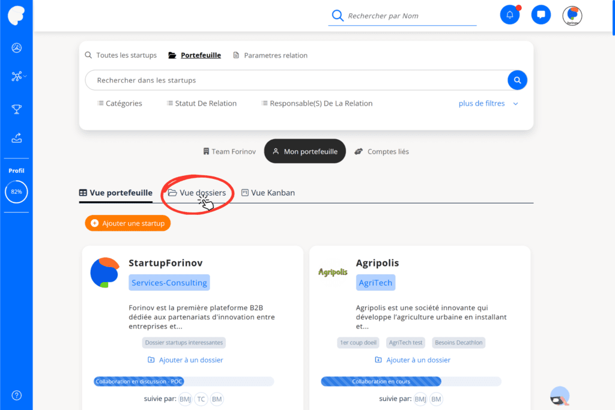This screenshot has width=615, height=410.
Task: Open the share icon in sidebar
Action: click(16, 138)
